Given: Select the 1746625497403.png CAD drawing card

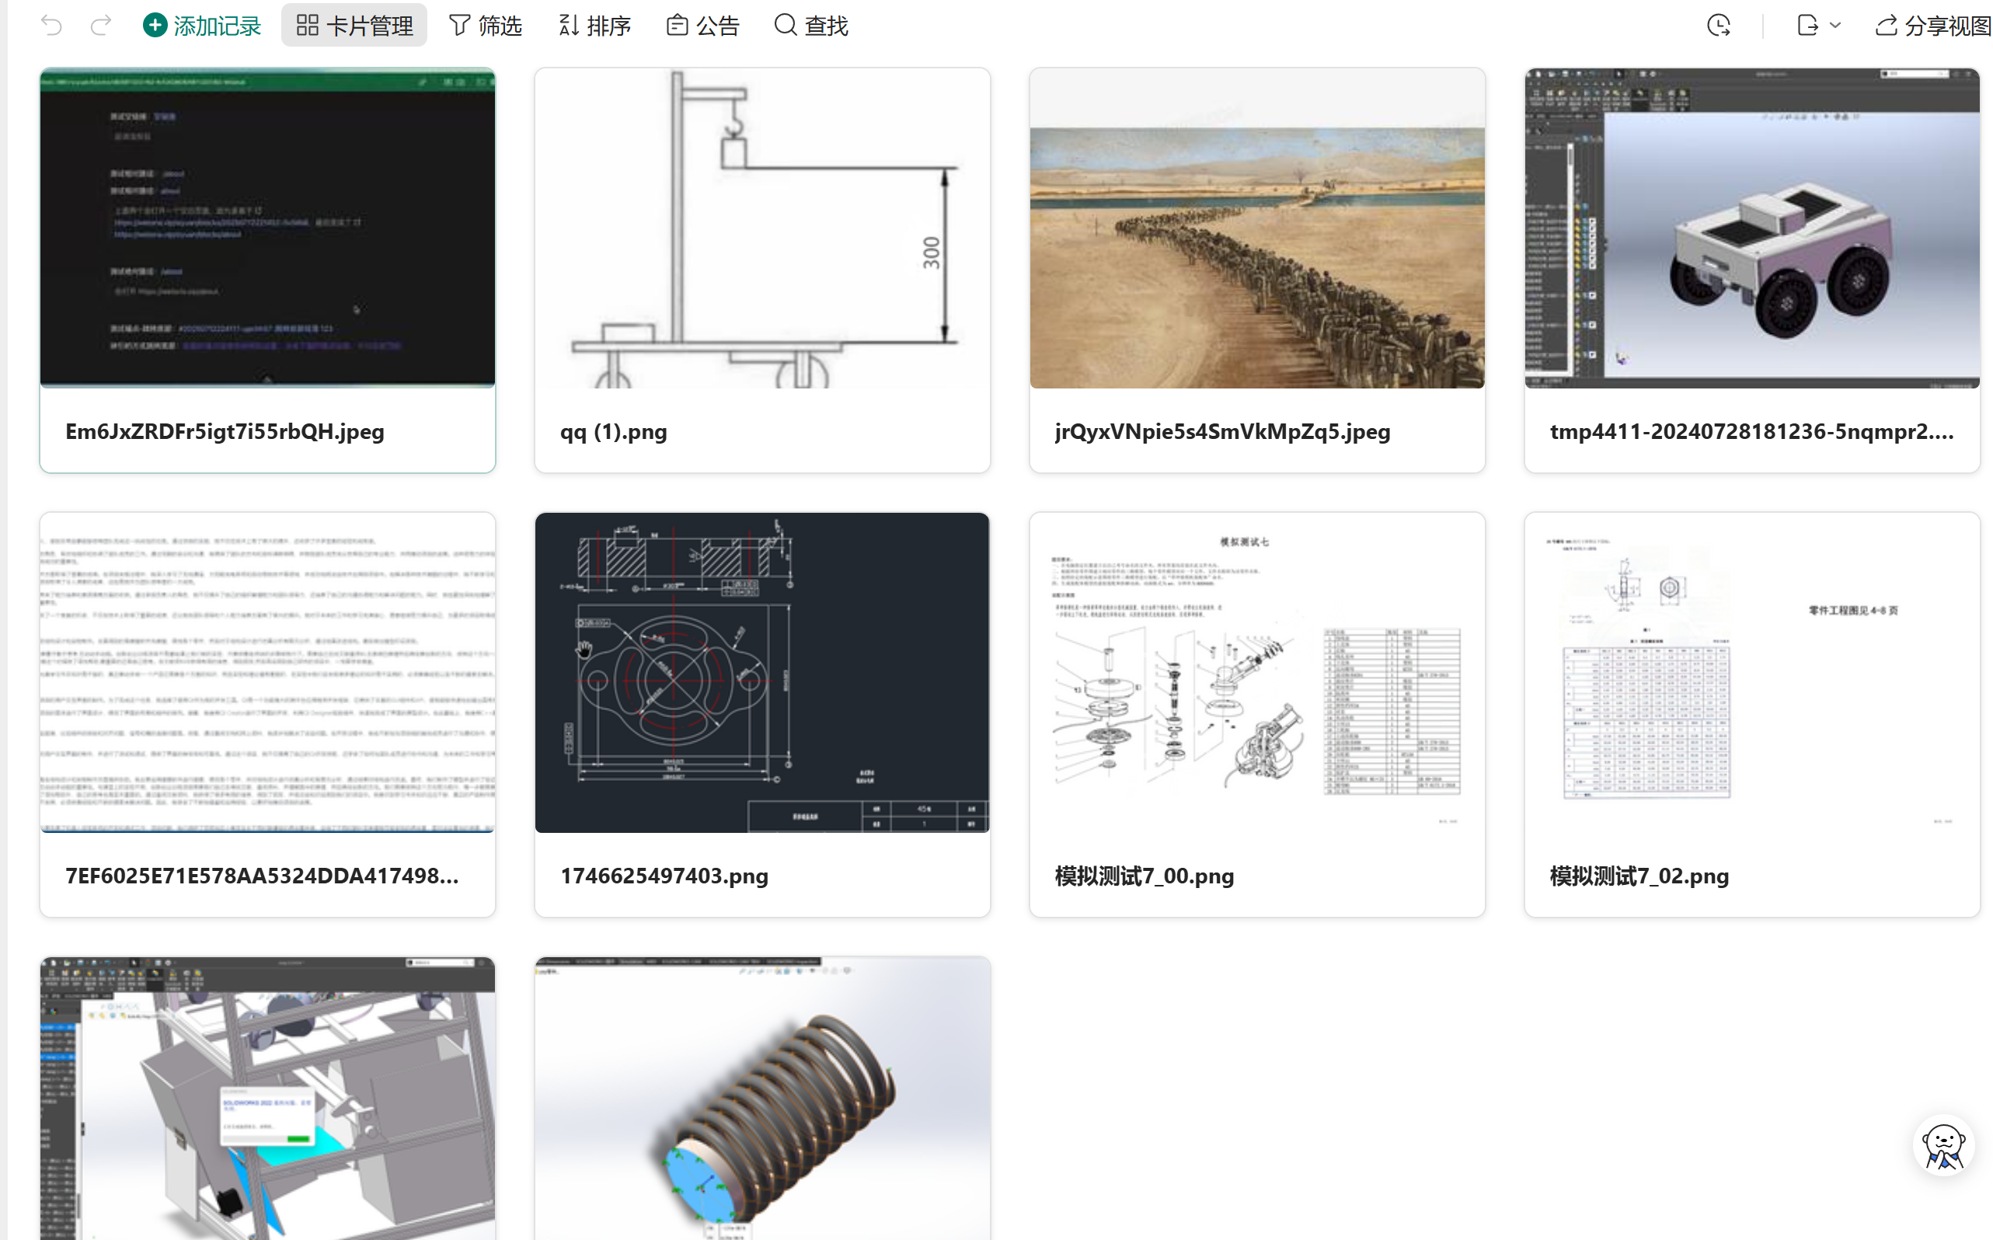Looking at the screenshot, I should click(x=762, y=673).
